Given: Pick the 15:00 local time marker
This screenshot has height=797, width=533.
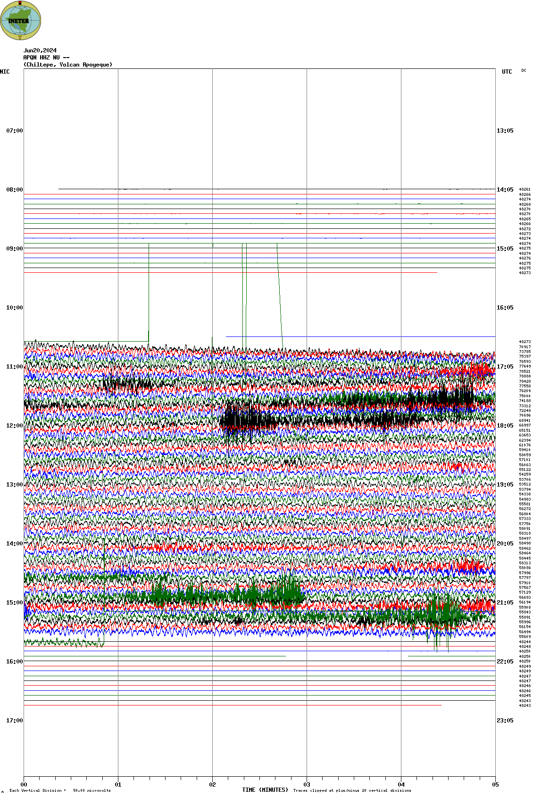Looking at the screenshot, I should [14, 603].
